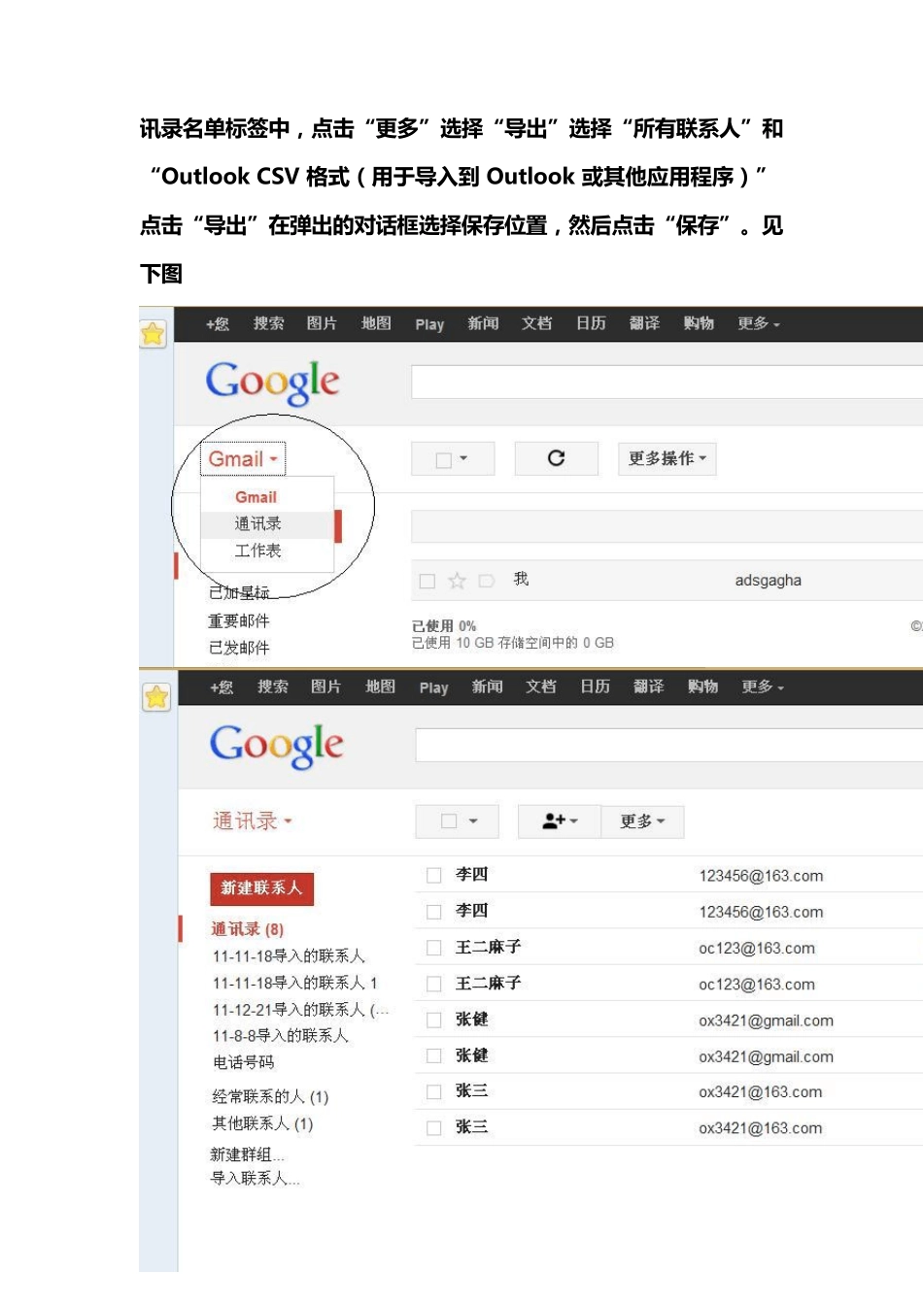Check the second 张健 contact checkbox

pyautogui.click(x=434, y=1055)
